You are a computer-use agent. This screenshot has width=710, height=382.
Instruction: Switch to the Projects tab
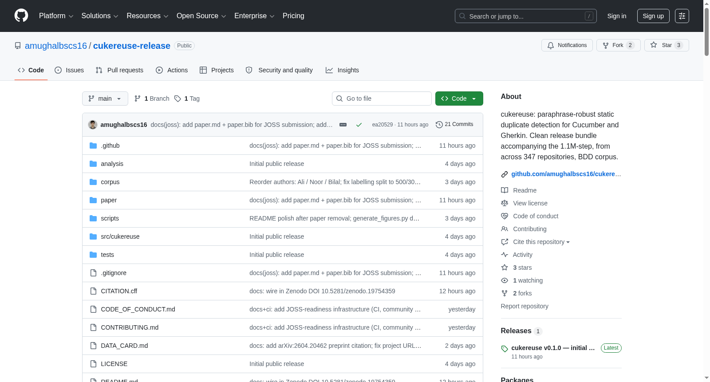click(x=217, y=70)
